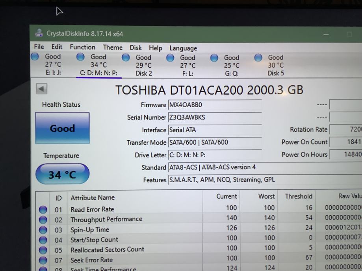Select the Disk 5 status orb
Screen dimensions: 362x271
(258, 58)
